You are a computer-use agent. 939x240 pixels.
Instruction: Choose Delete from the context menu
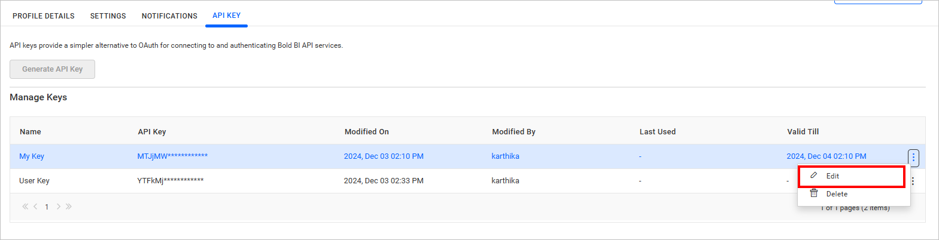click(836, 194)
